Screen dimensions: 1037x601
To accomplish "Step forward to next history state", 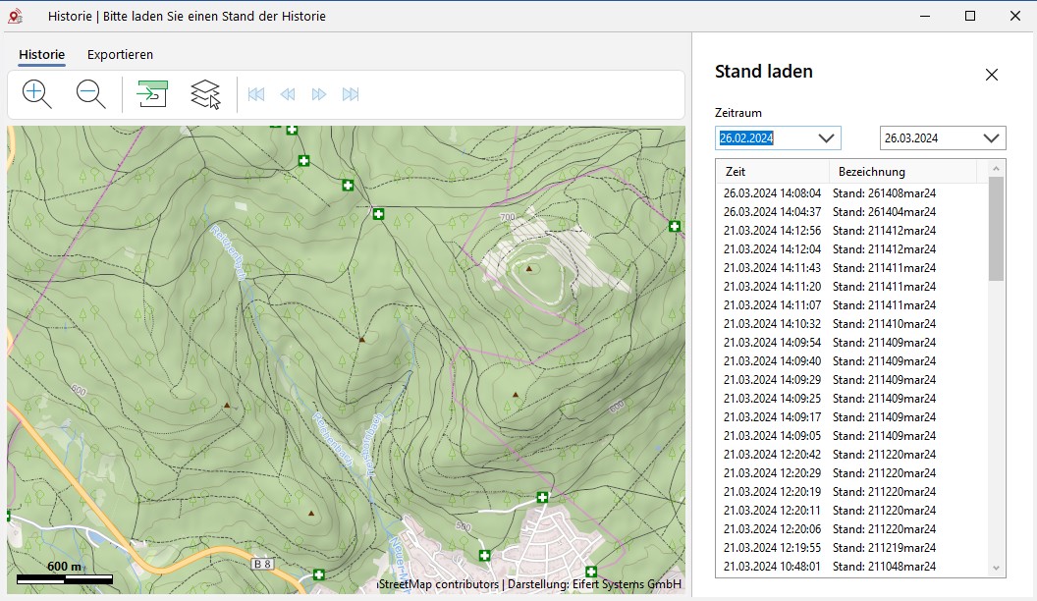I will coord(319,94).
